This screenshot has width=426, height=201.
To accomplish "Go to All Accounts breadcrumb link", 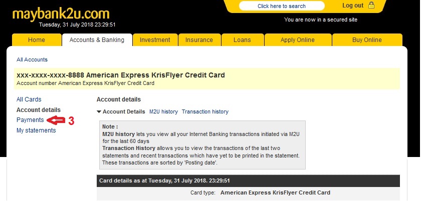I will pyautogui.click(x=32, y=59).
